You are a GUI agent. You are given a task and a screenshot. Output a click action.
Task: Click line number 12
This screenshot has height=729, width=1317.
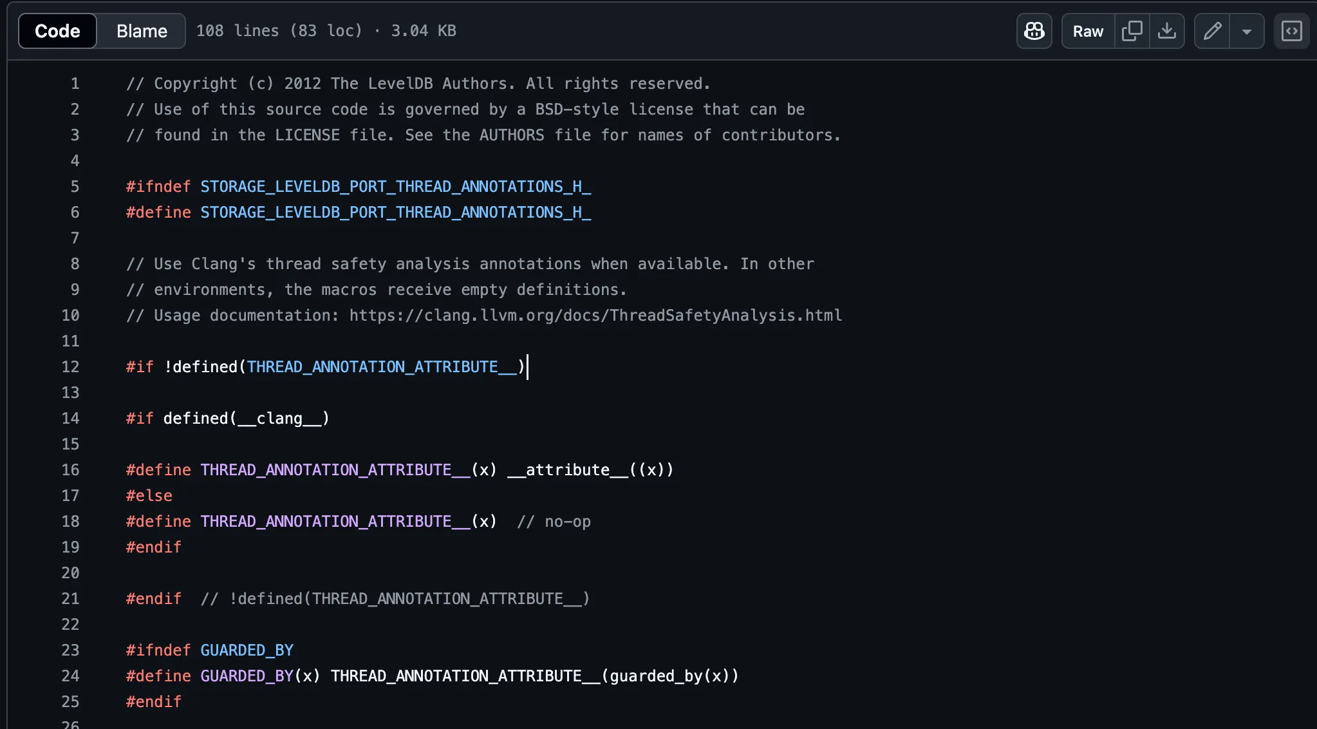coord(70,367)
